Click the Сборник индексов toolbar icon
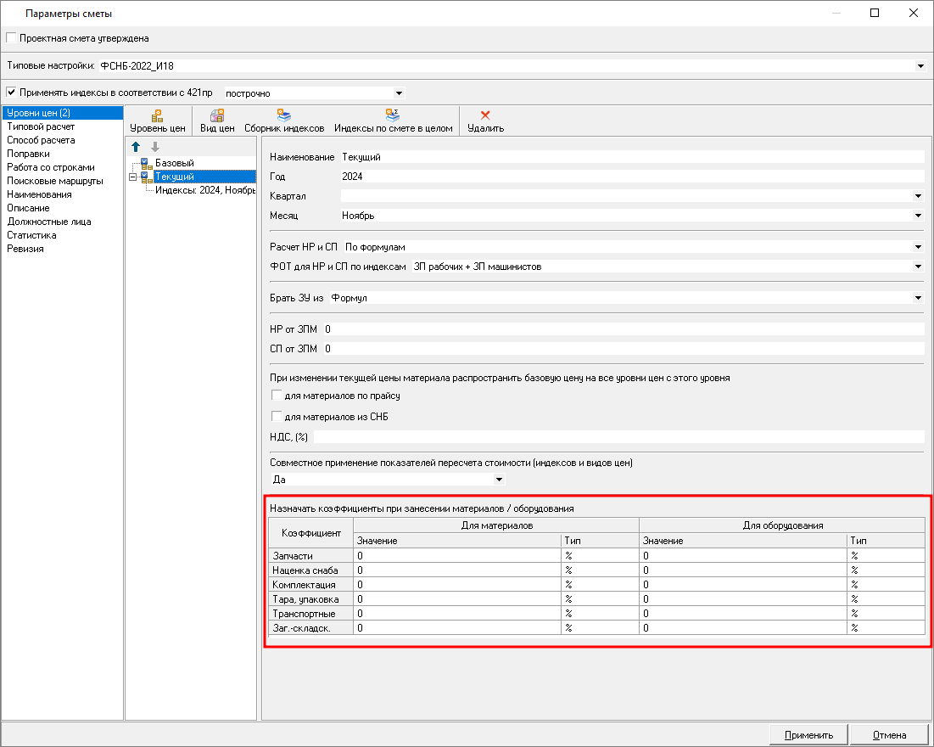 [x=284, y=121]
